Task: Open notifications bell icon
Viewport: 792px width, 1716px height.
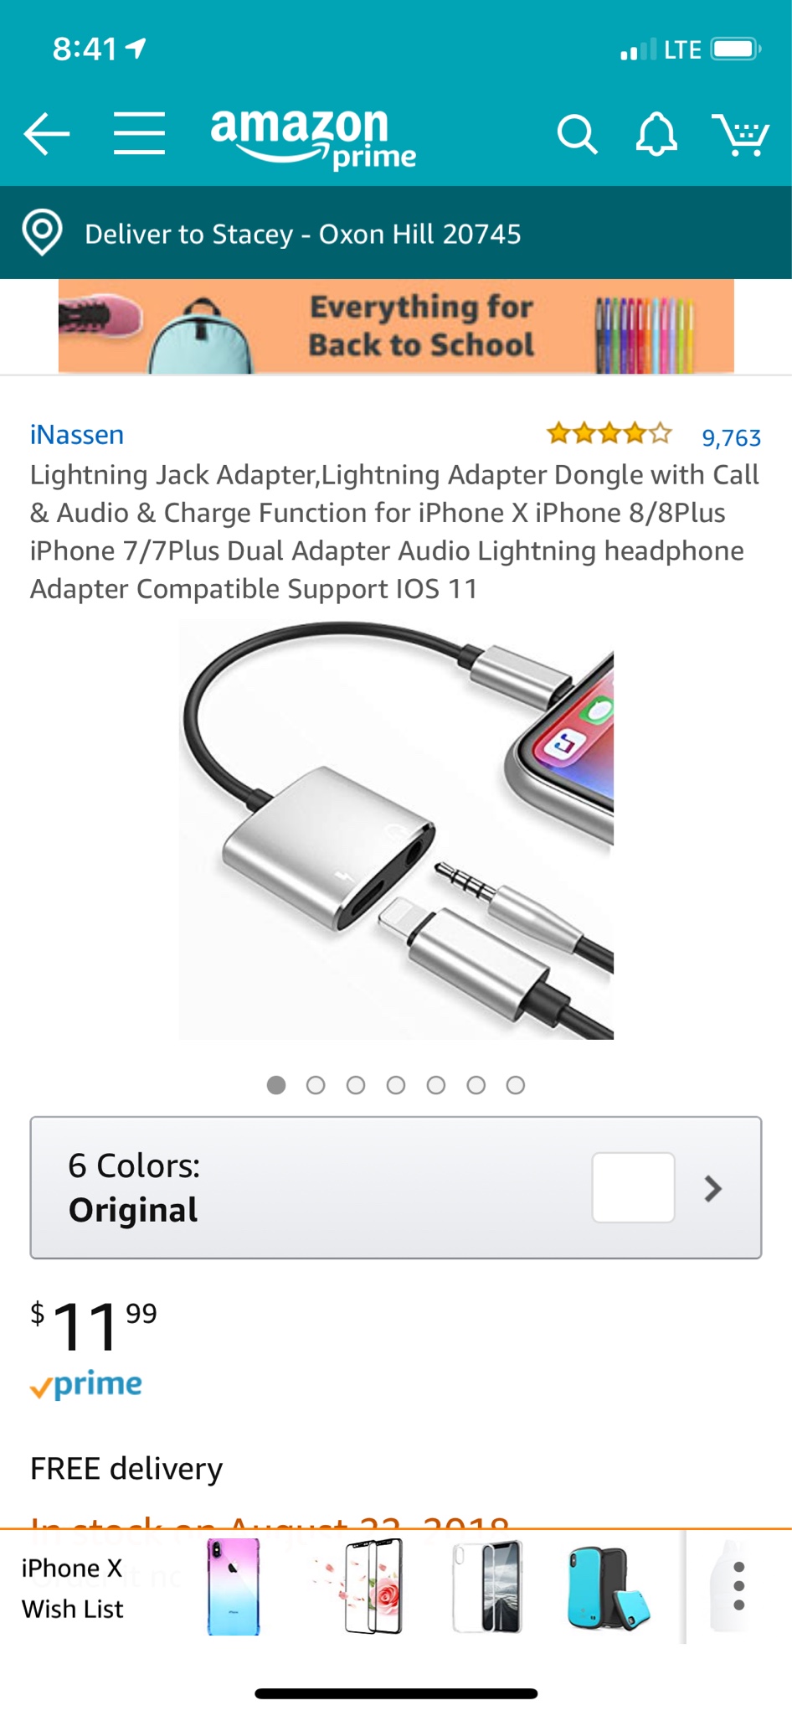Action: click(x=656, y=134)
